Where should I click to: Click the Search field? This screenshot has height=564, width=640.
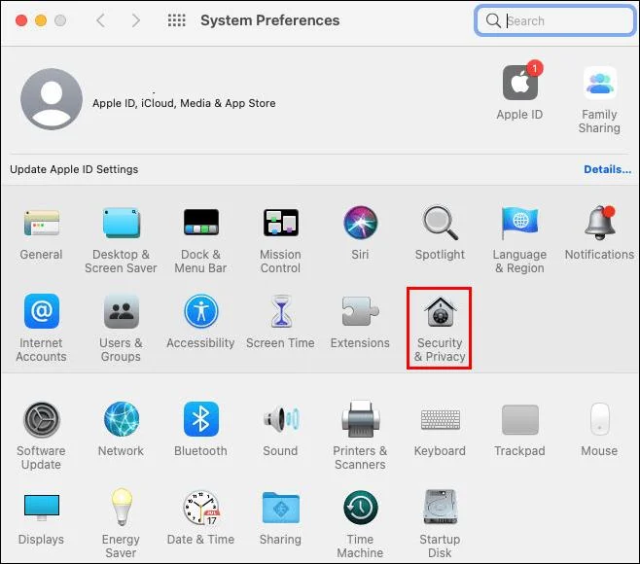click(554, 20)
